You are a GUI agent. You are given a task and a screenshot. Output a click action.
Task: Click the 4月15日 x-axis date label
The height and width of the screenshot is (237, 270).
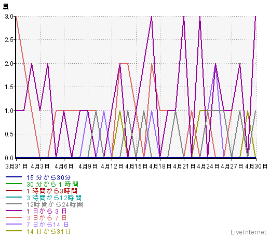pyautogui.click(x=136, y=166)
